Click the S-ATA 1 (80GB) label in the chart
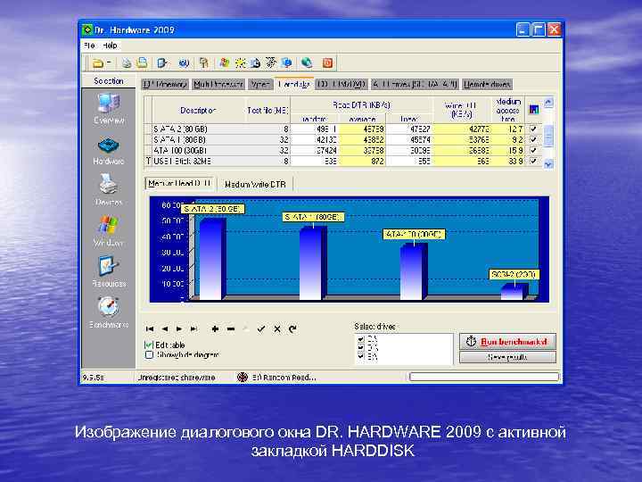 click(313, 217)
